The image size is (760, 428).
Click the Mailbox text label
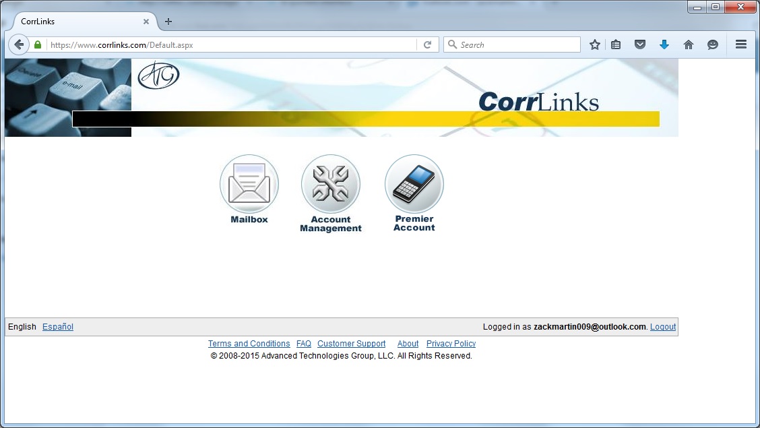(249, 220)
